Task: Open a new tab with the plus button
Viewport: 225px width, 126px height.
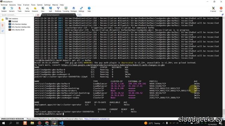Action: [79, 15]
